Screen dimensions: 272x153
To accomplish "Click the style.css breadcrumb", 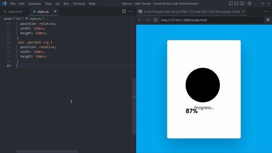I will click(35, 19).
